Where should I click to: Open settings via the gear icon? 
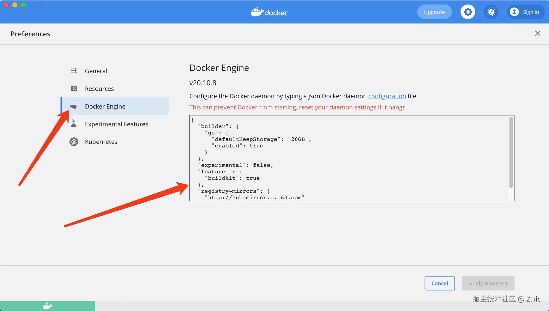coord(468,12)
